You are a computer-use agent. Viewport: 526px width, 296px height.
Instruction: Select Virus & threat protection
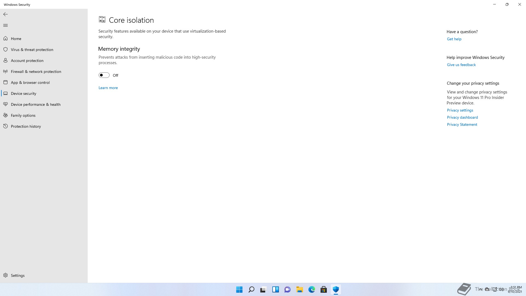point(44,50)
